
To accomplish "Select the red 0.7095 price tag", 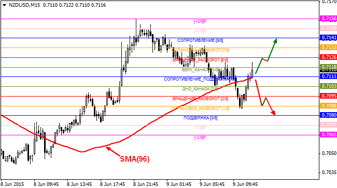I will pyautogui.click(x=328, y=96).
